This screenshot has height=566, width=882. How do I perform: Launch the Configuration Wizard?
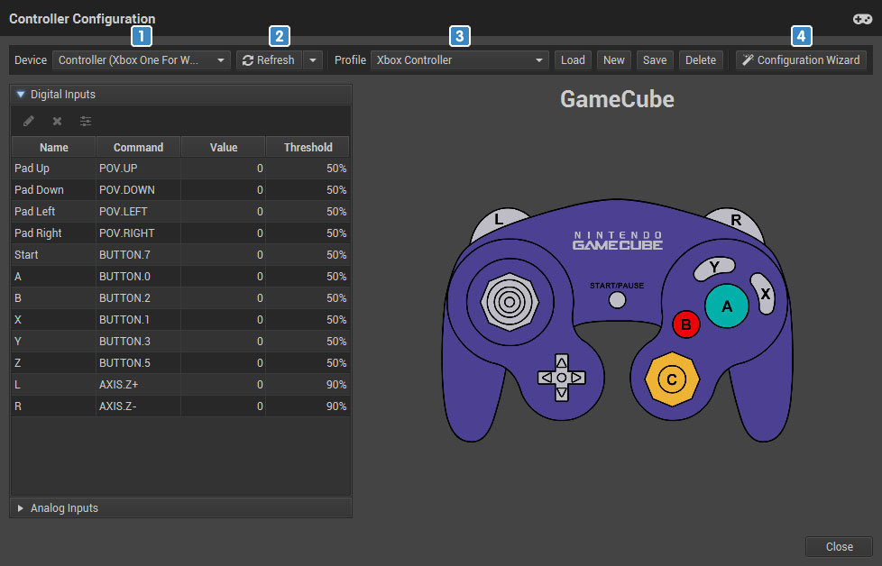[x=801, y=60]
